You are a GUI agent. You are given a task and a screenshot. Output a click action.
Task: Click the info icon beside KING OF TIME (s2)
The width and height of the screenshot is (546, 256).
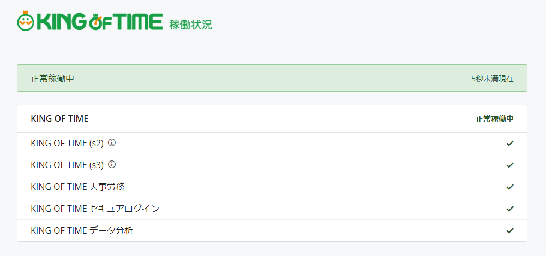point(111,142)
